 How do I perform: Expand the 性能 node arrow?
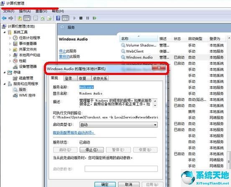point(10,61)
